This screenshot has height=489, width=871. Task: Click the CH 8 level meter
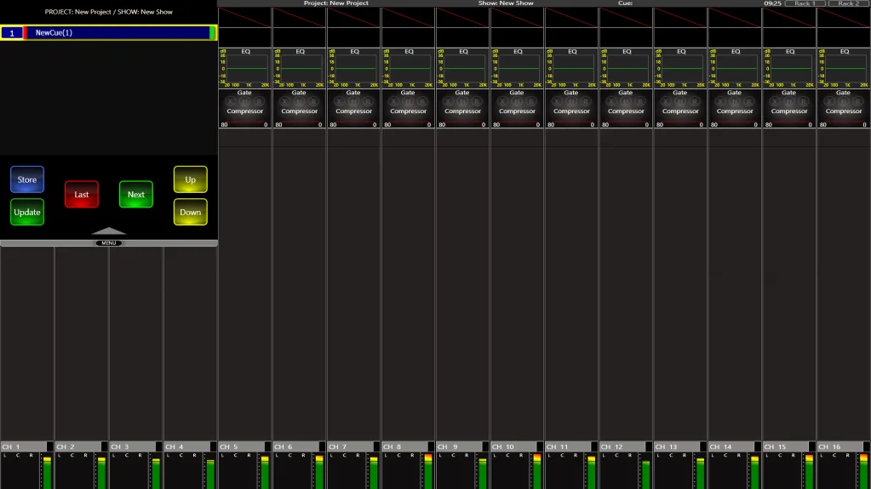tap(427, 470)
